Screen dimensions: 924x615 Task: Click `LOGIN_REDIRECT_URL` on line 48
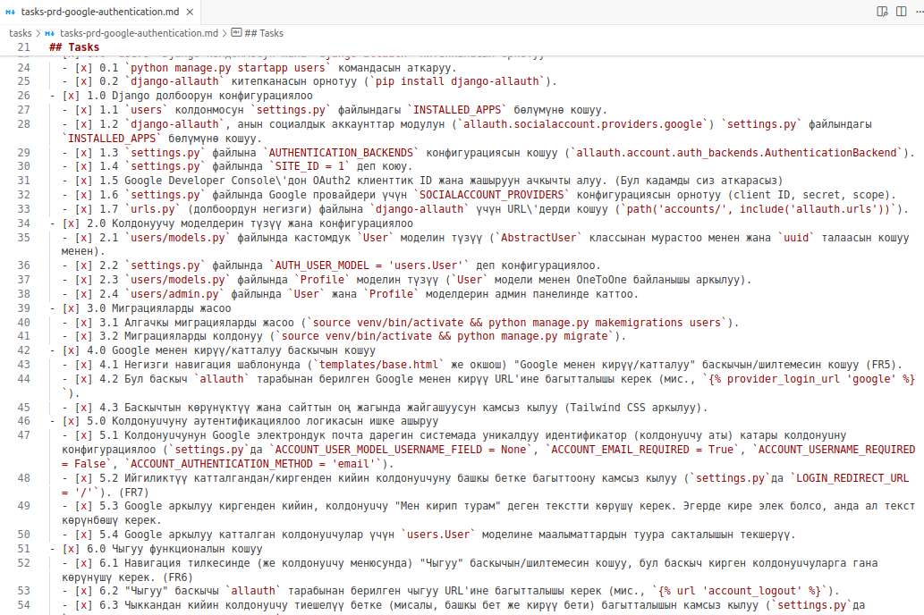click(x=852, y=477)
